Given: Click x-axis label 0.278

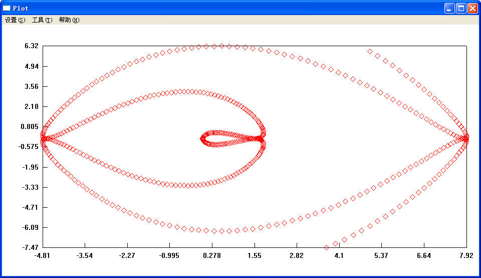Looking at the screenshot, I should 211,255.
